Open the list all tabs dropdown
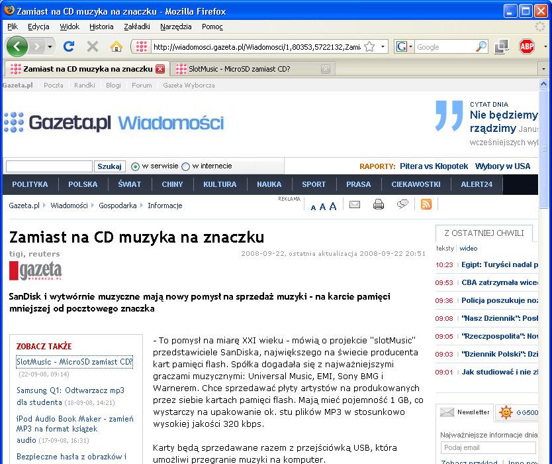552x464 pixels. coord(543,69)
